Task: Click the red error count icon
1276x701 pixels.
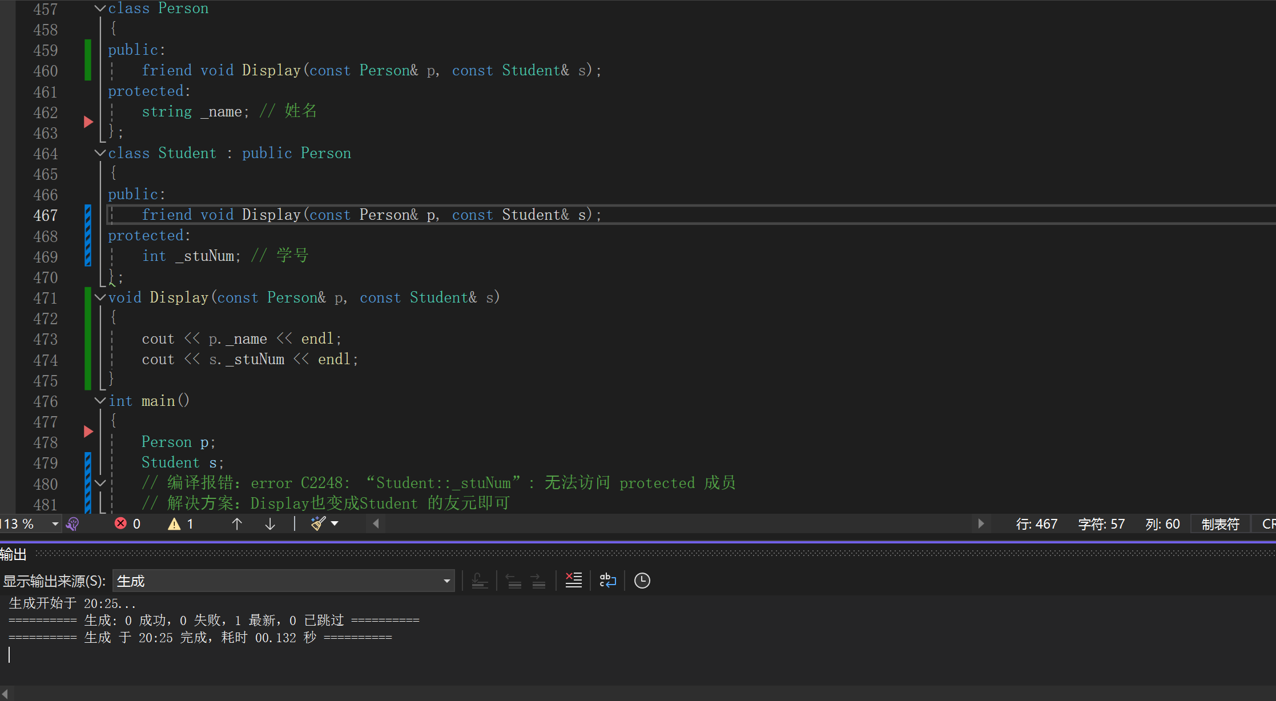Action: tap(120, 523)
